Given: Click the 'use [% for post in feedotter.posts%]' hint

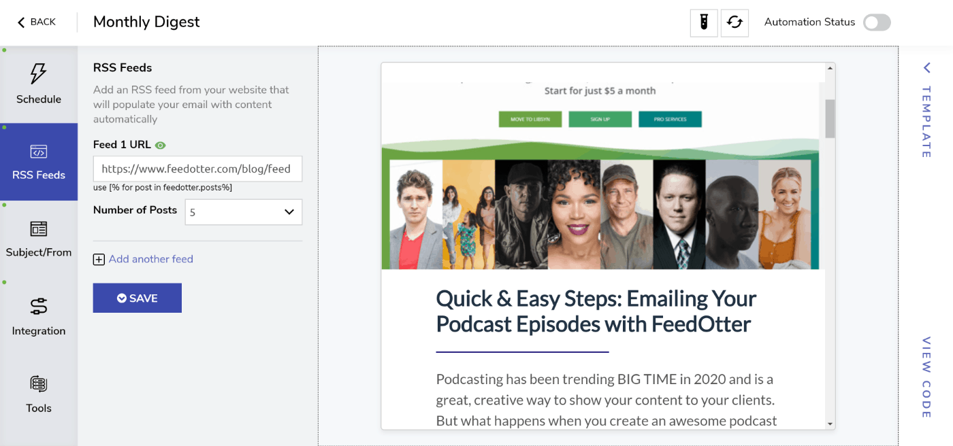Looking at the screenshot, I should pos(163,188).
